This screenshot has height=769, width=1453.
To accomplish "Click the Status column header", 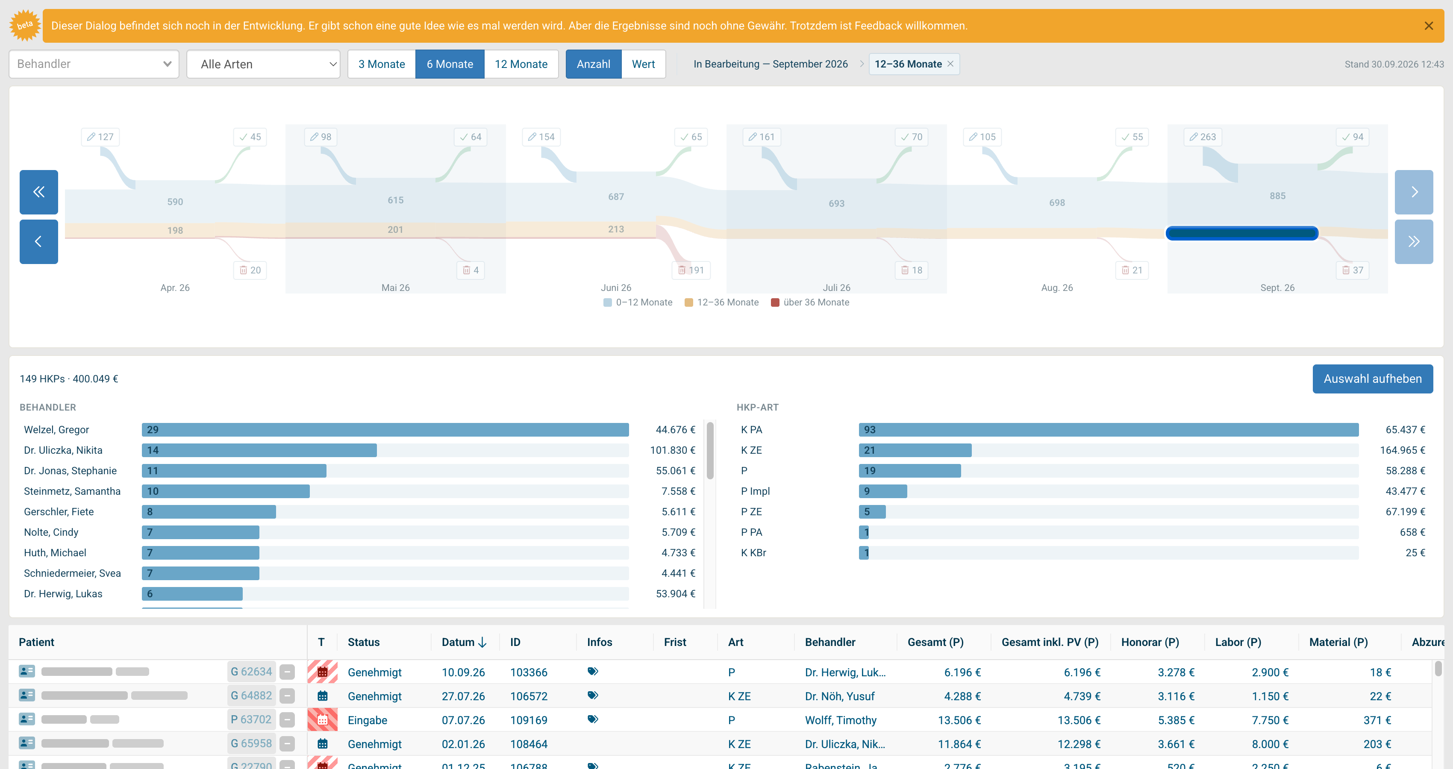I will tap(364, 642).
